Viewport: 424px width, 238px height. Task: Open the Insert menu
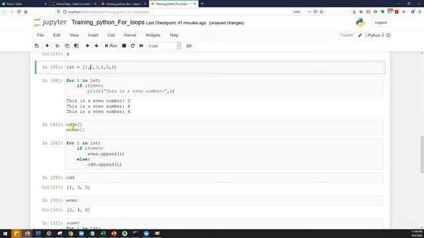tap(93, 35)
